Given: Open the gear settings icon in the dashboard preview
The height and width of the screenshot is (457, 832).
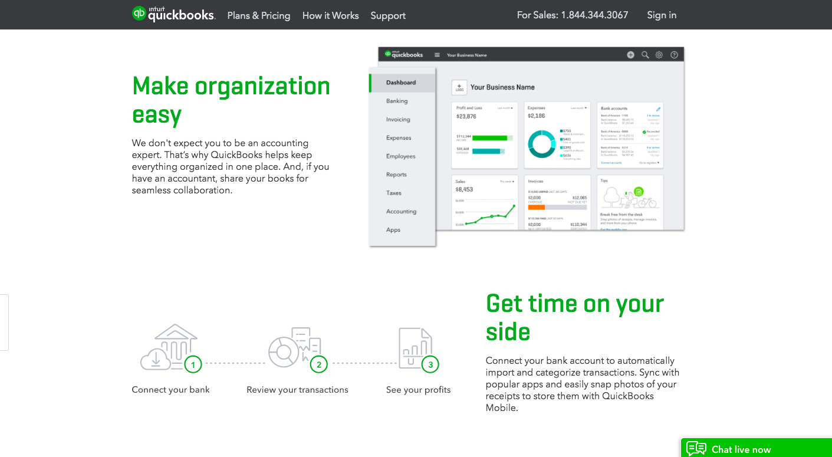Looking at the screenshot, I should coord(659,55).
